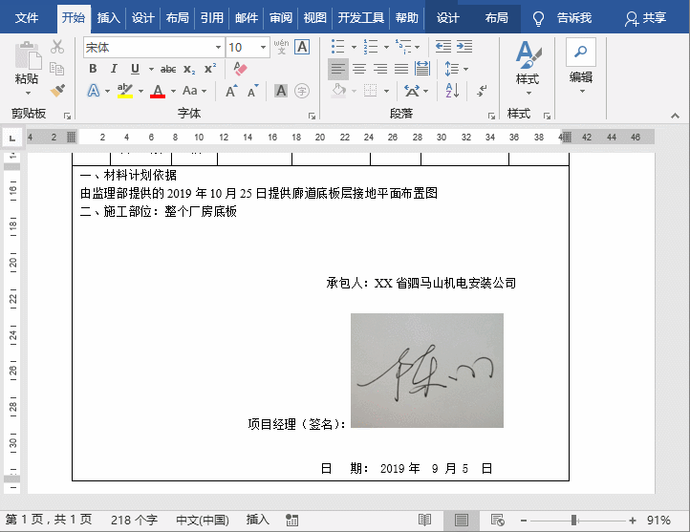Click the 共享 share button

pyautogui.click(x=645, y=18)
